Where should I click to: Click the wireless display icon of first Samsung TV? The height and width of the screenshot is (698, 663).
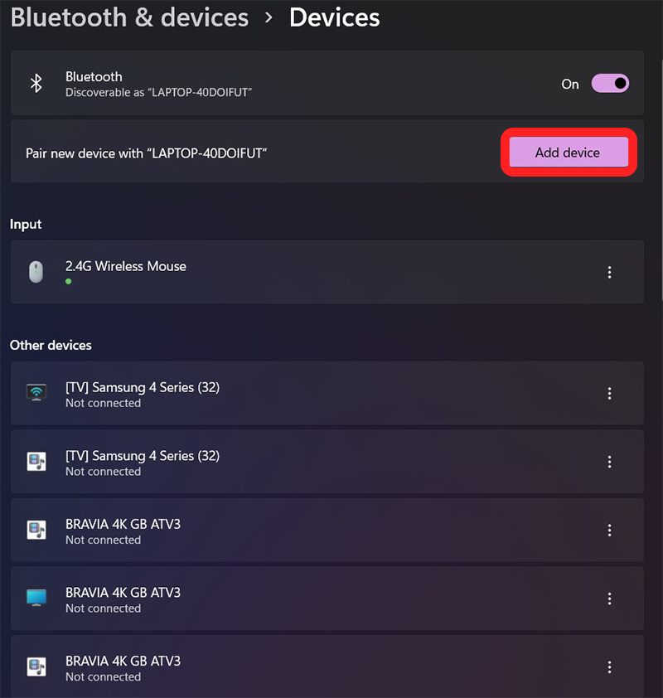click(x=36, y=394)
